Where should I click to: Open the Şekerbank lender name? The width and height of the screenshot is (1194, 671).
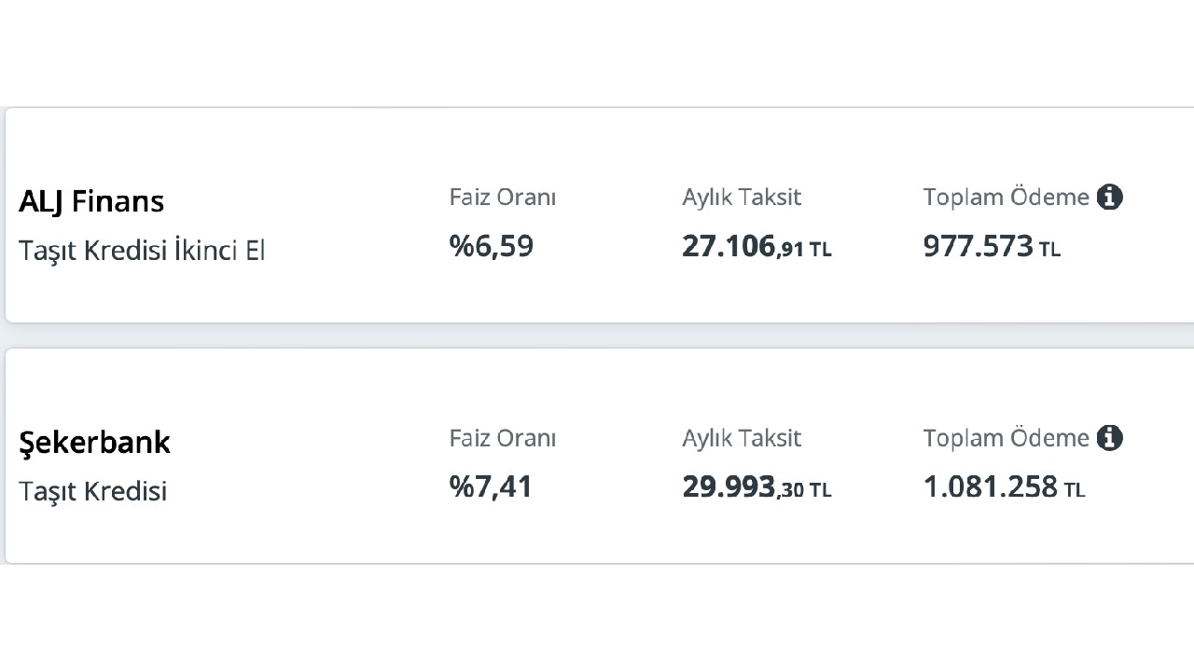coord(94,442)
